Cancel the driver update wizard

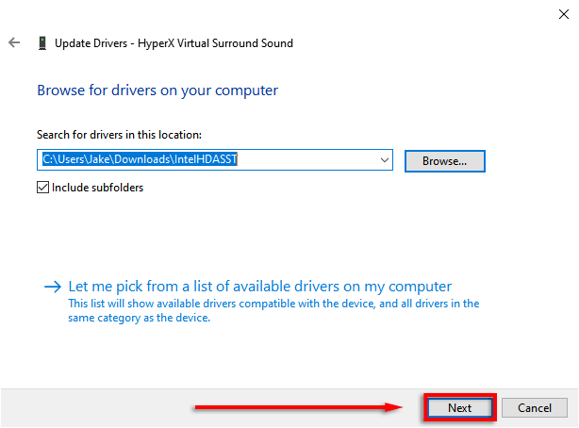coord(535,407)
